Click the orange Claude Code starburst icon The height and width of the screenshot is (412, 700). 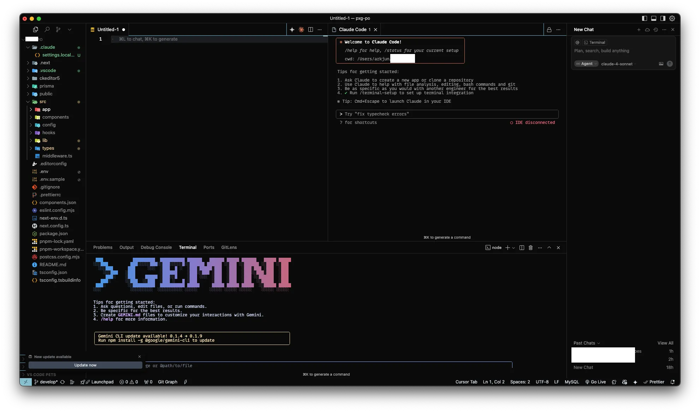301,30
